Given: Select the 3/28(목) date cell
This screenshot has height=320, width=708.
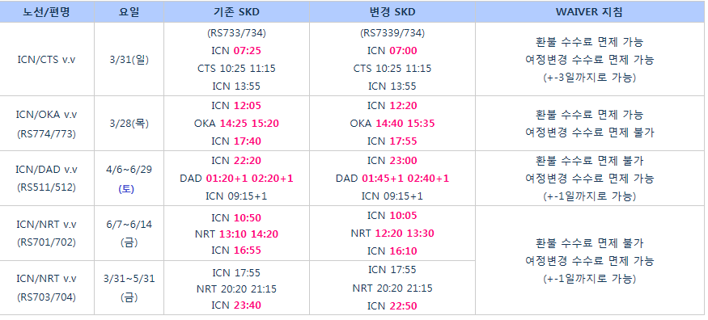Looking at the screenshot, I should click(129, 124).
